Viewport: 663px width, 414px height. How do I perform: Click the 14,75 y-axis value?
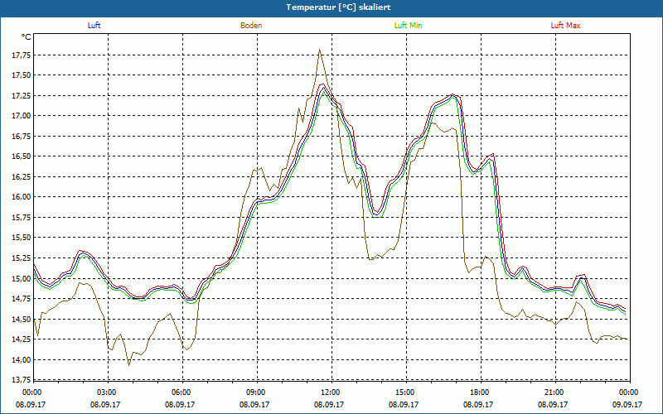tap(22, 299)
